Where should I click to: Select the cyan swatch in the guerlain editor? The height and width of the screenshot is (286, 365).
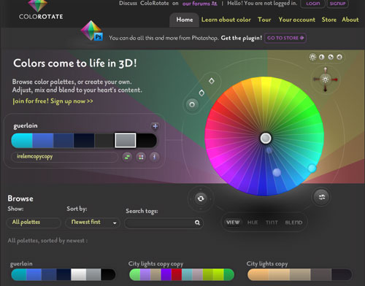click(x=22, y=140)
